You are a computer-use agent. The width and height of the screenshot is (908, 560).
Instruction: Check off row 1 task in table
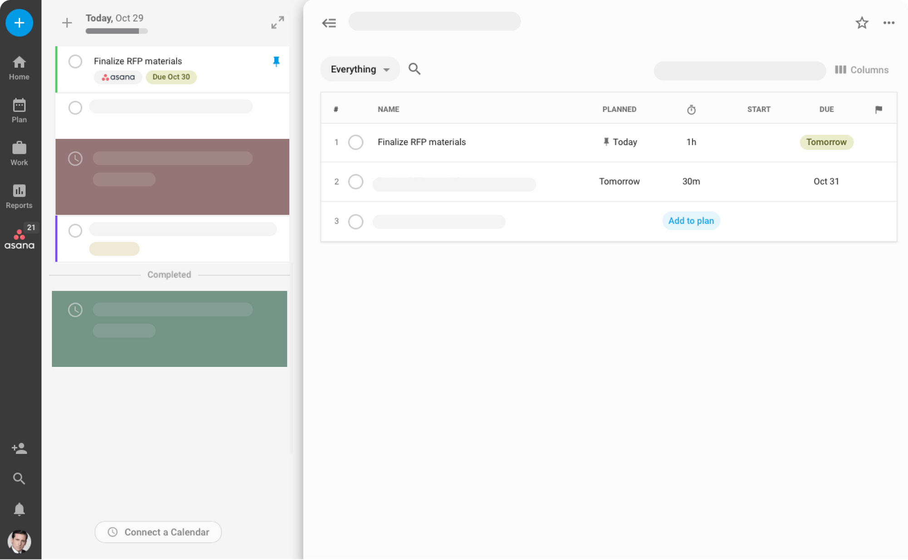pos(355,142)
